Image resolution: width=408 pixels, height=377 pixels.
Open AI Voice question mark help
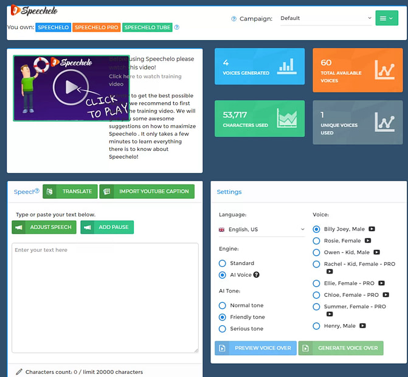[x=257, y=275]
